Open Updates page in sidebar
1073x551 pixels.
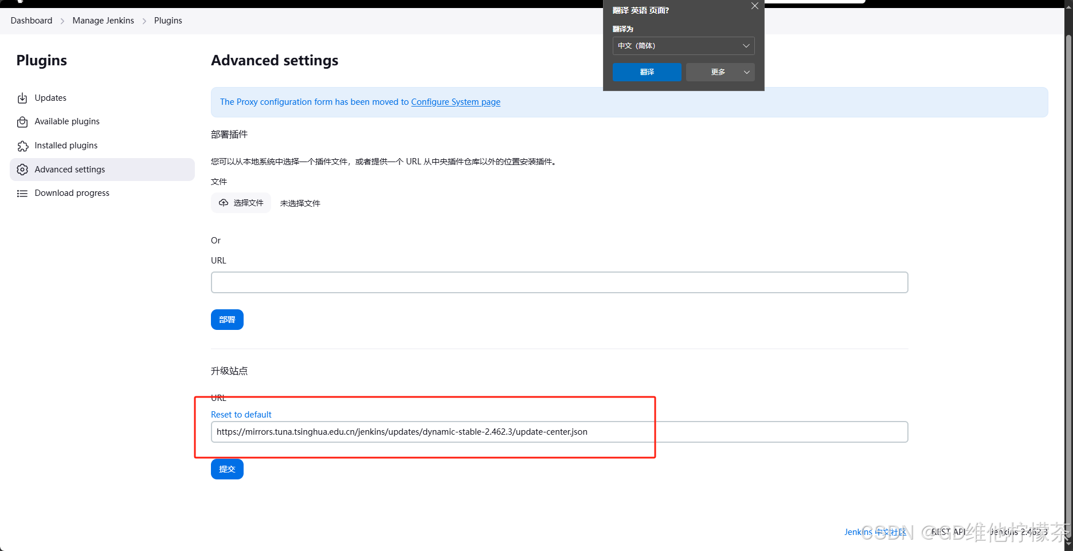(102, 98)
